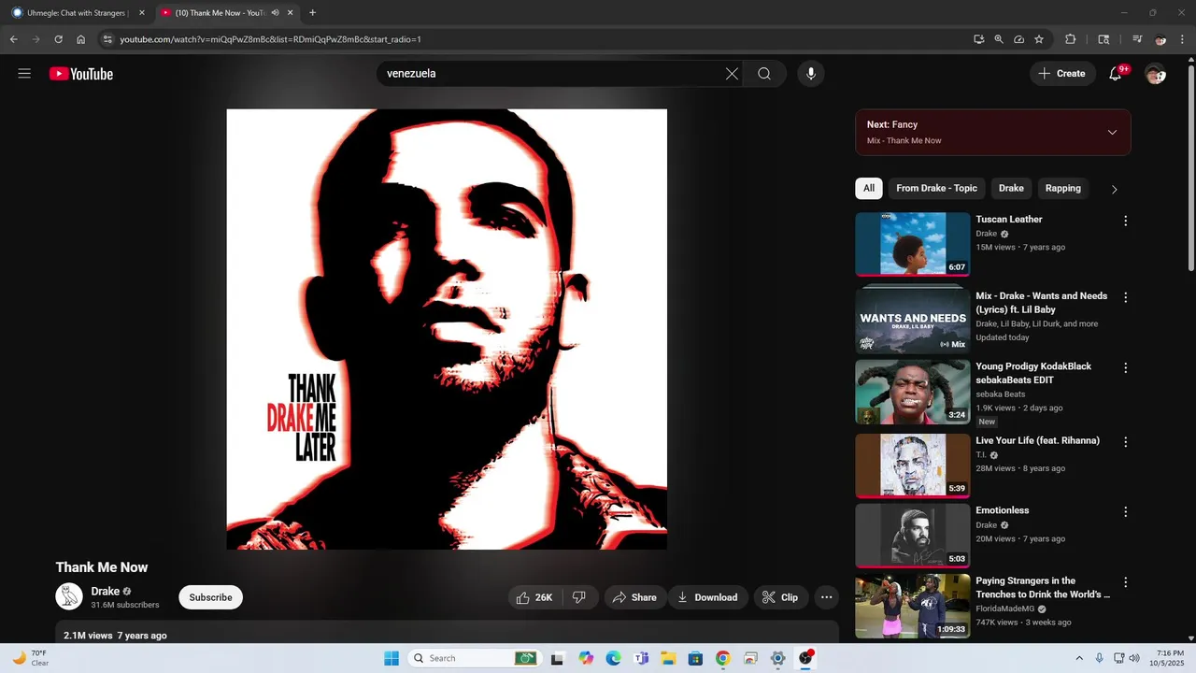Open the Windows Start menu
Image resolution: width=1196 pixels, height=673 pixels.
point(391,658)
